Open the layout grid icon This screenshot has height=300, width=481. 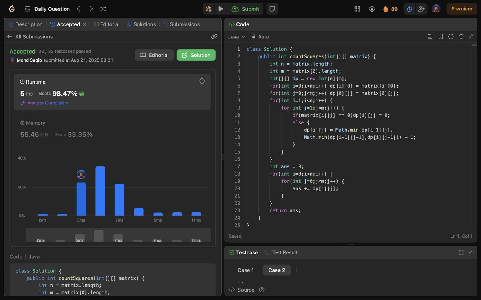click(x=357, y=9)
